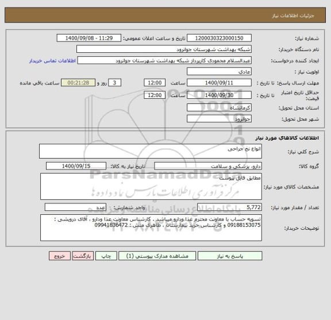This screenshot has height=320, width=331.
Task: Click label تعداد / مقدار مورد نیاز
Action: (295, 208)
